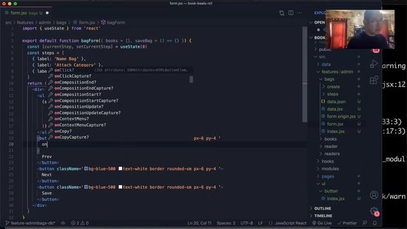Open the compare changes icon in editor toolbar

tap(282, 13)
